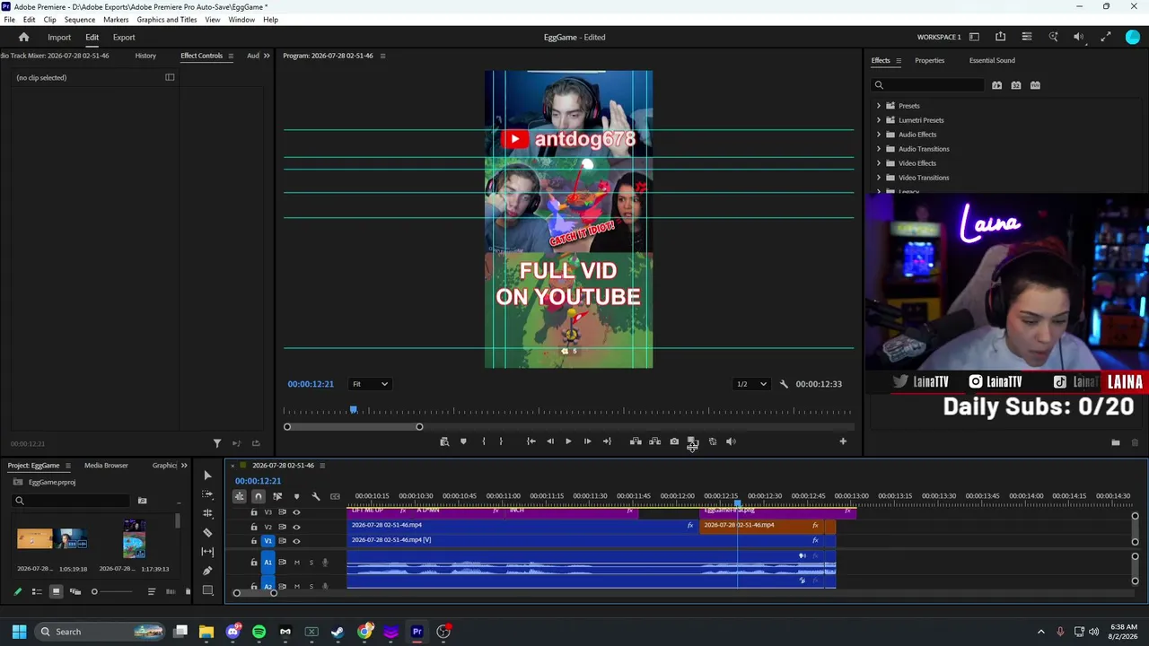Viewport: 1149px width, 646px height.
Task: Click the Export Frame camera icon
Action: point(674,441)
